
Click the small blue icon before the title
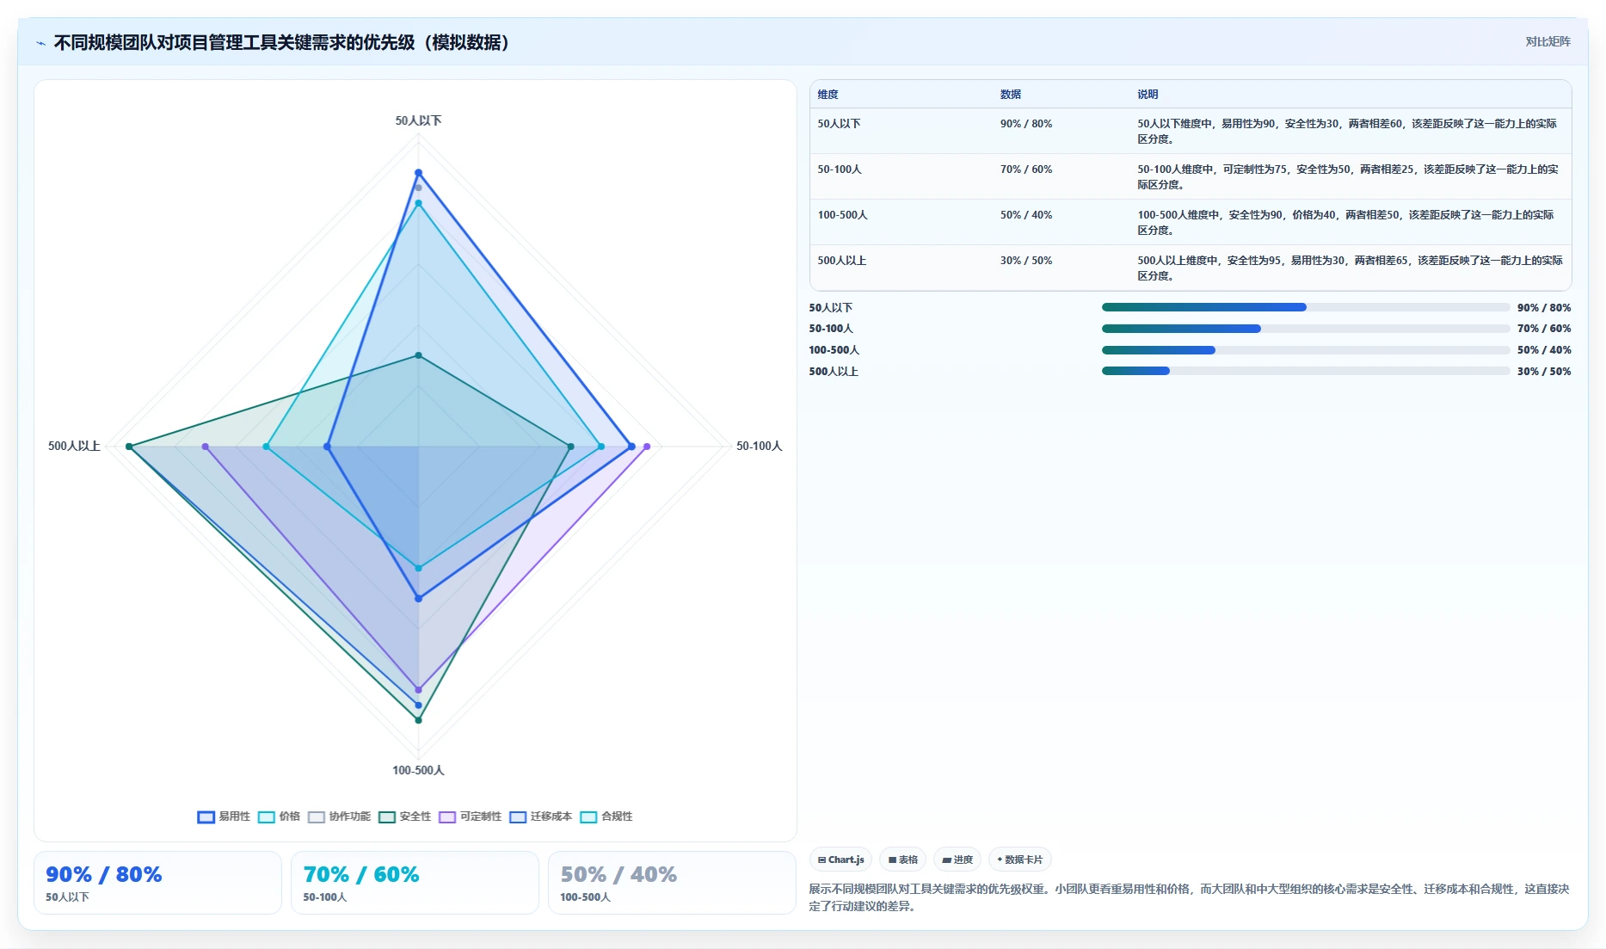tap(40, 43)
